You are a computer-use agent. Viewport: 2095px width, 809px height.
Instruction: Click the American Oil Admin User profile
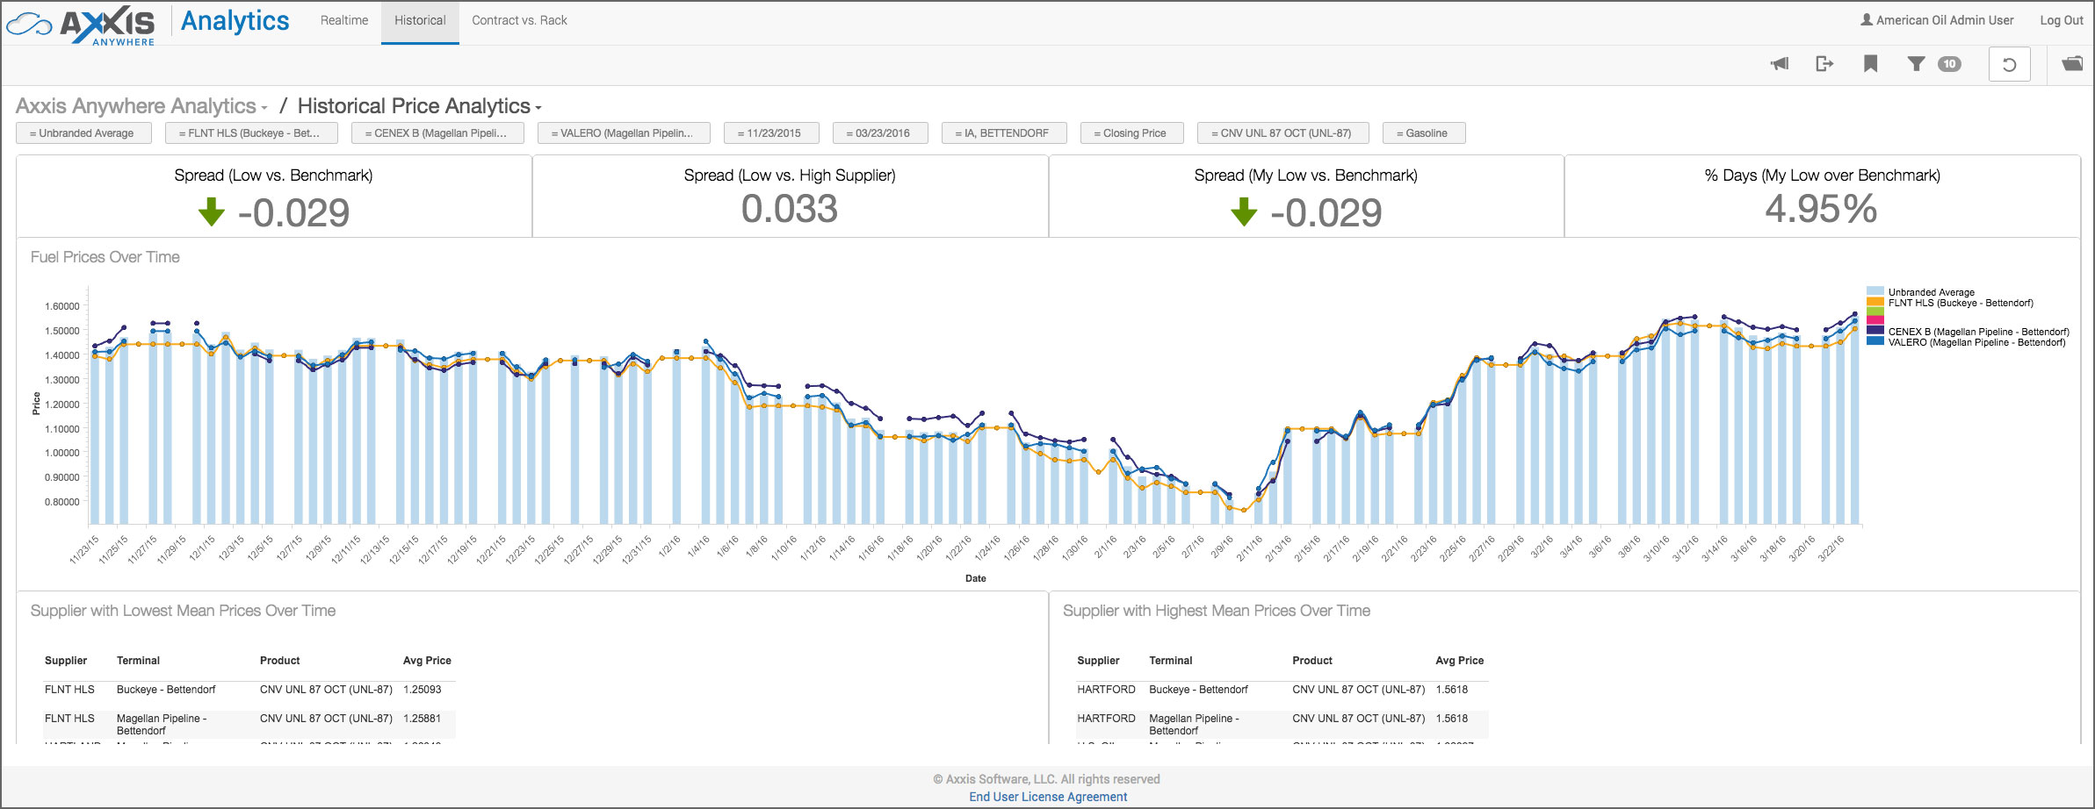[x=1937, y=20]
